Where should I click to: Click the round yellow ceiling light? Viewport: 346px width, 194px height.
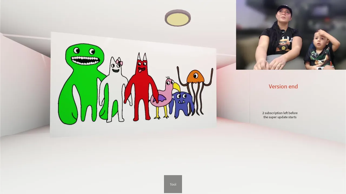(x=178, y=18)
